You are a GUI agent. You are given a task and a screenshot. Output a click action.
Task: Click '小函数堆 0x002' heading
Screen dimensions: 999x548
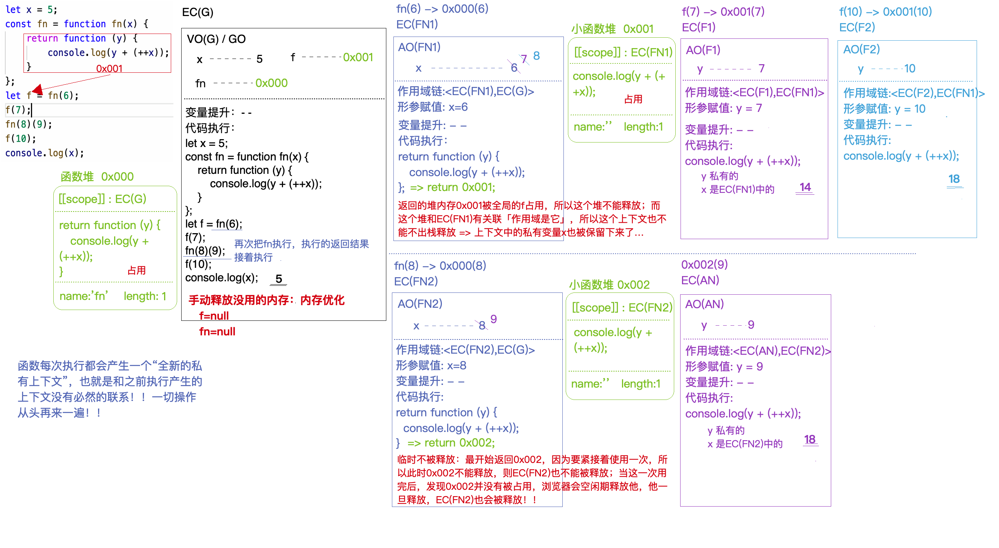tap(609, 285)
